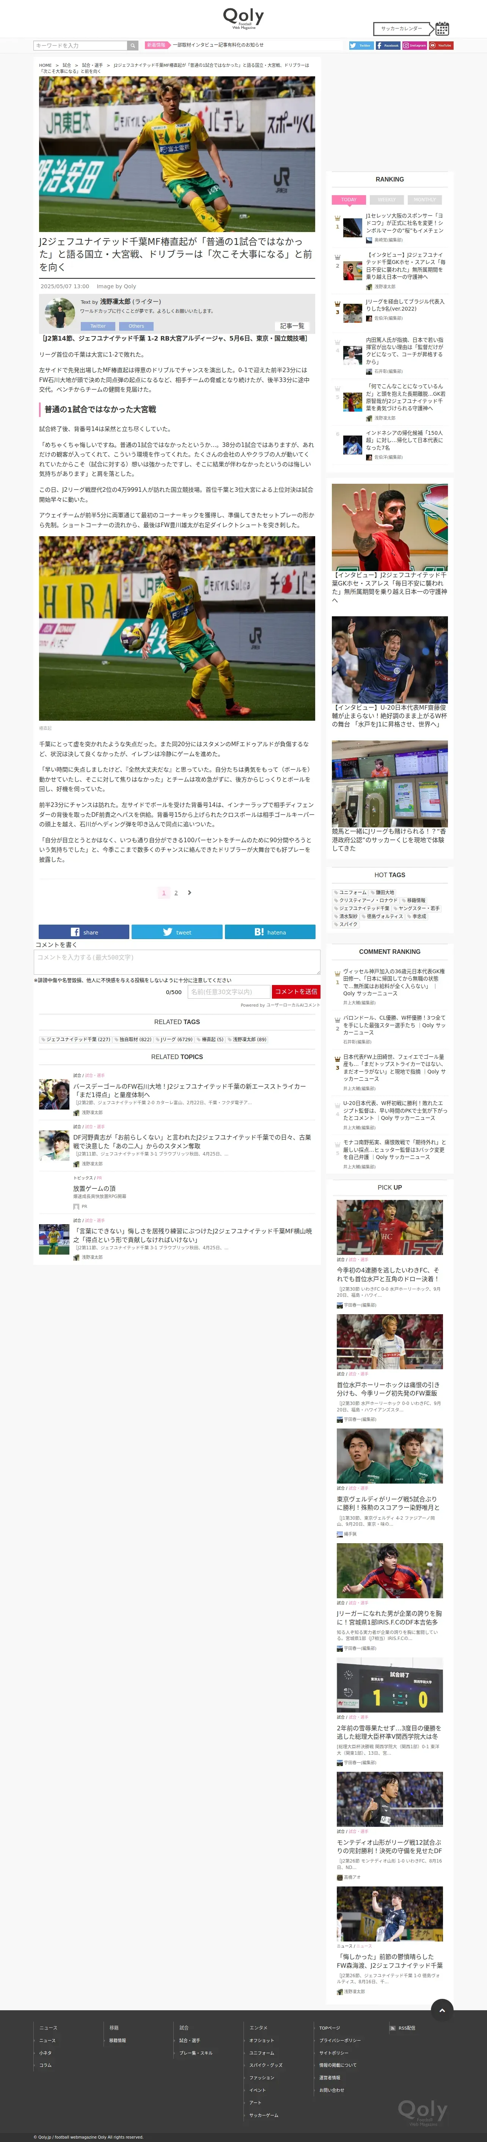Select the TODAY ranking tab
The height and width of the screenshot is (2142, 487).
[x=349, y=200]
